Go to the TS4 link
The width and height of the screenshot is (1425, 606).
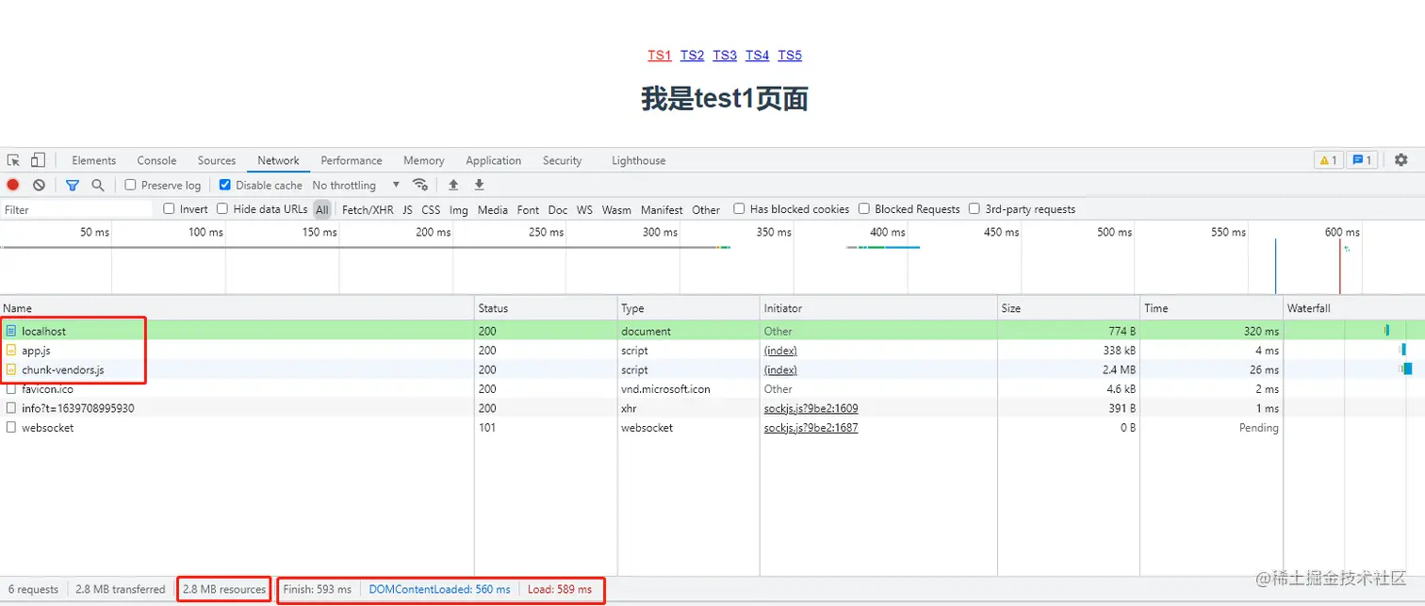click(x=757, y=55)
